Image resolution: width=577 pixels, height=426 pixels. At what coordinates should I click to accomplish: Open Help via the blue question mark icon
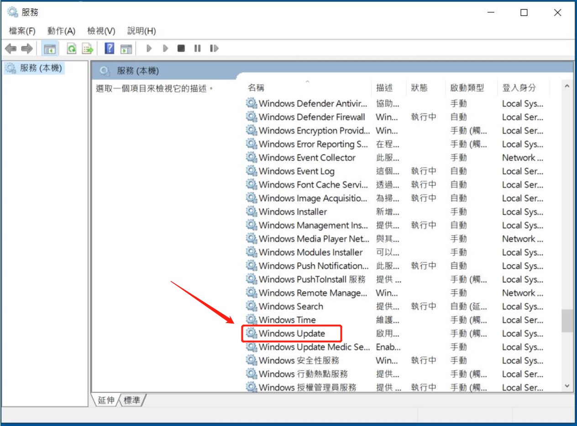pos(109,48)
